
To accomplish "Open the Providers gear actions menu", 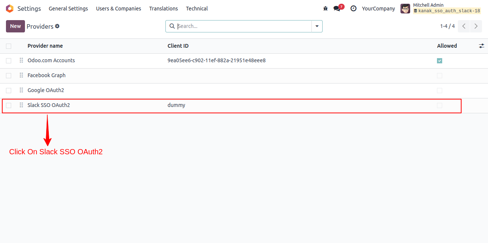I will [57, 26].
